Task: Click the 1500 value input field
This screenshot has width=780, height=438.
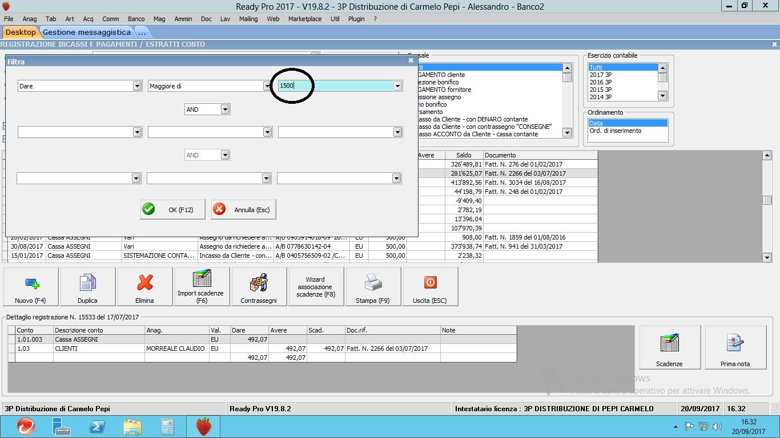Action: pos(336,86)
